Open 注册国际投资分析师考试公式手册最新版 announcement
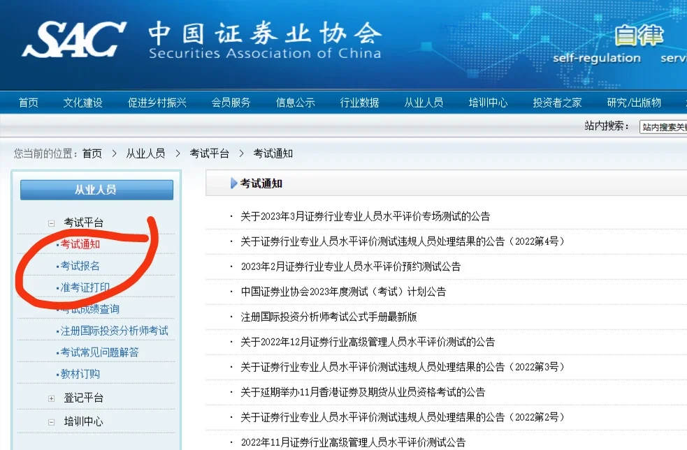The image size is (687, 450). pos(327,317)
